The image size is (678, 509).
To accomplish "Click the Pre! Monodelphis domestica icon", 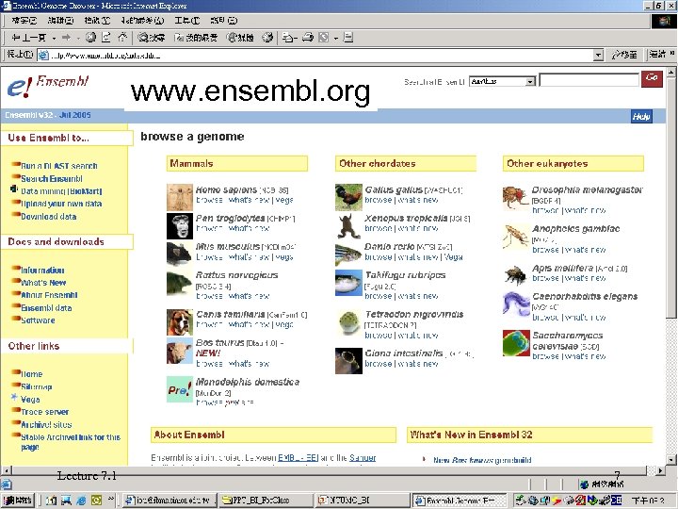I will pos(180,389).
